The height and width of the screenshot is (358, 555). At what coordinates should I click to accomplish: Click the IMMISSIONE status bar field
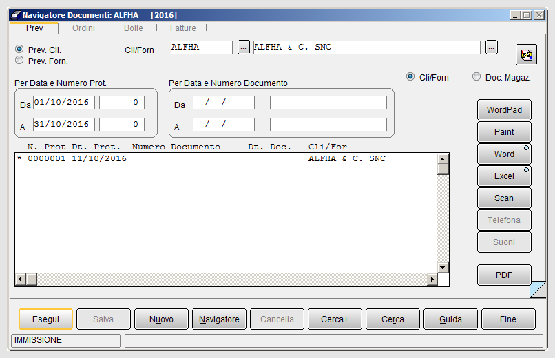coord(66,340)
